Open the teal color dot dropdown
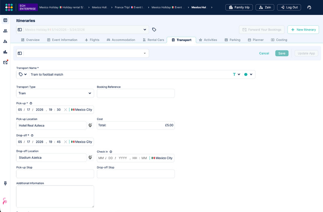Viewport: 323px width, 212px height. click(248, 75)
